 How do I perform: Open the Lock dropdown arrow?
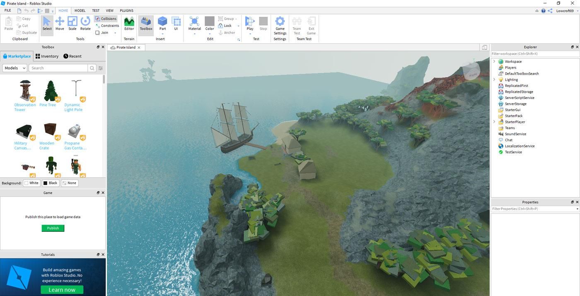pos(238,26)
